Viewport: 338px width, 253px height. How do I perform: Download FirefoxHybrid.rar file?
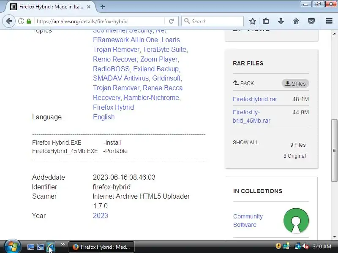pyautogui.click(x=255, y=99)
